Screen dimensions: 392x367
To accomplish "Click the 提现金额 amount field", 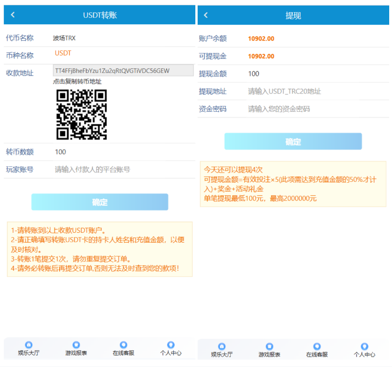I will pos(315,74).
